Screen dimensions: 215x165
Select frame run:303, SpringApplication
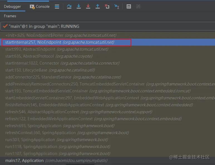click(107, 140)
